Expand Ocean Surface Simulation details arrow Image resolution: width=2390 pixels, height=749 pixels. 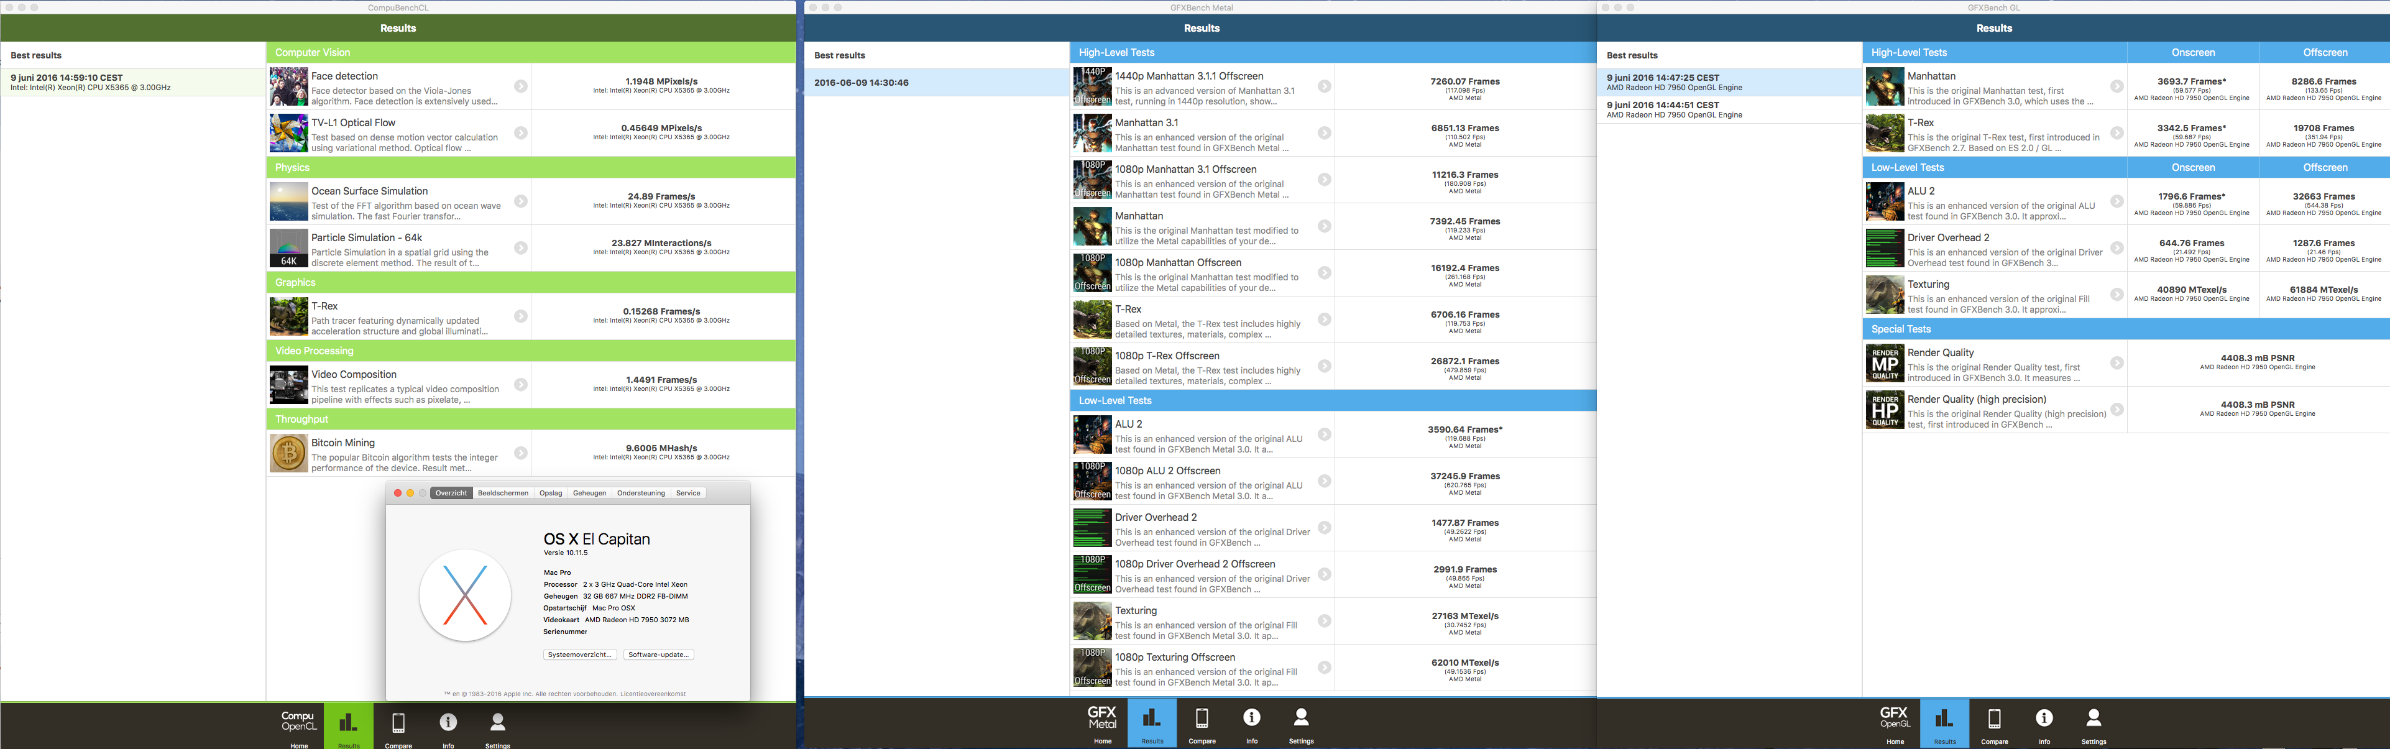coord(520,201)
